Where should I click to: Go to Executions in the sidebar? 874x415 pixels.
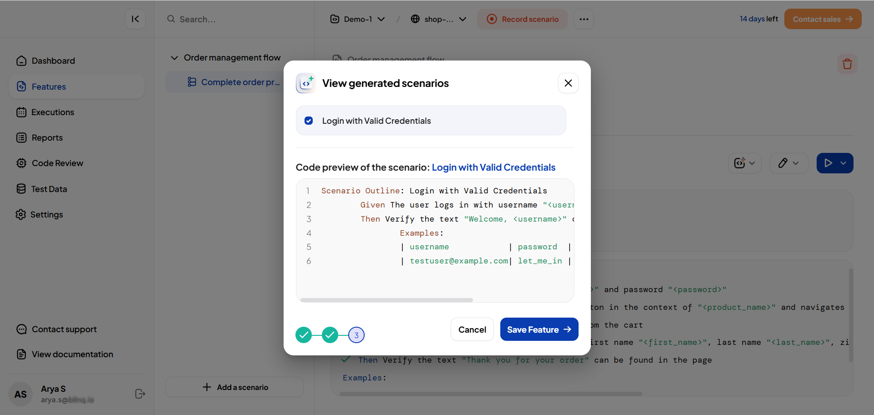(x=52, y=112)
